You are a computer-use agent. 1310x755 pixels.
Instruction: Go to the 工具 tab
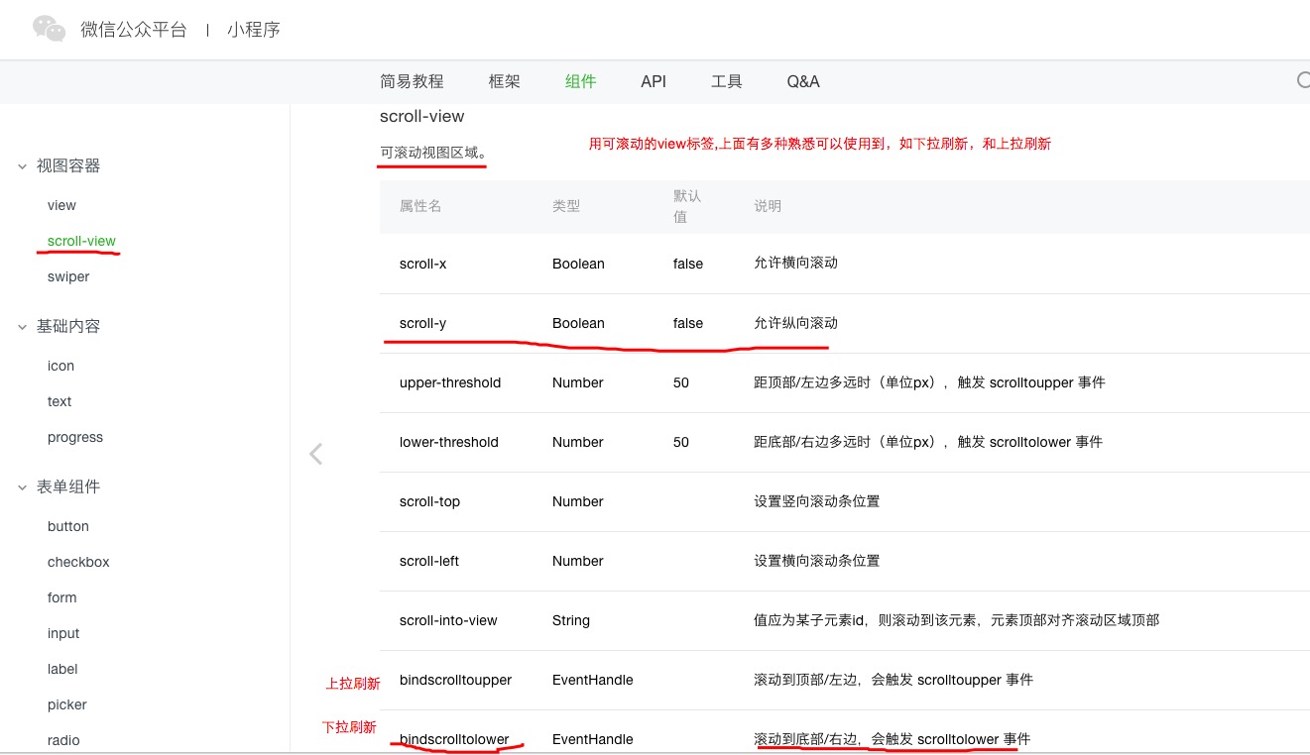[726, 81]
